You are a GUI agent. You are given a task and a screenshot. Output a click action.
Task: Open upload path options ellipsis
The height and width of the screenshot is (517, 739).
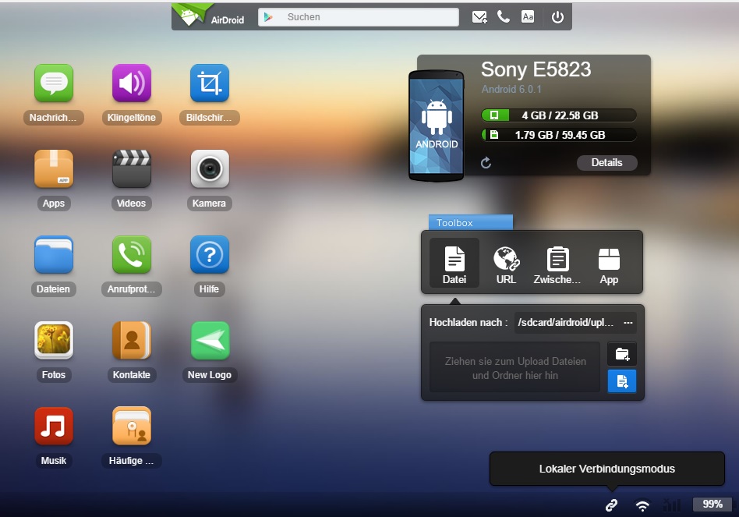[628, 323]
